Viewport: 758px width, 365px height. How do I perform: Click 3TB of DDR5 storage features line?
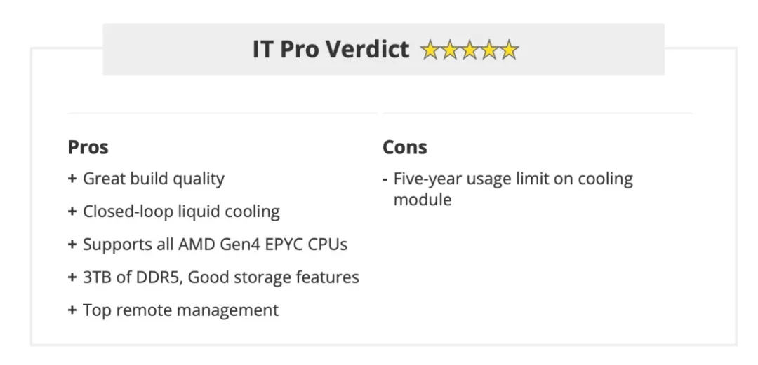221,277
